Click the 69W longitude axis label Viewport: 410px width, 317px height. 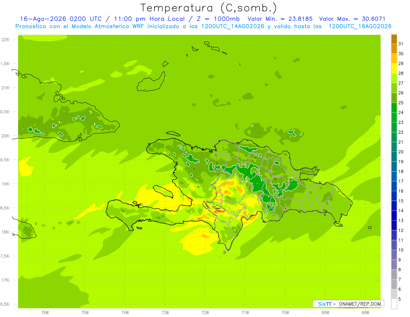pos(325,312)
